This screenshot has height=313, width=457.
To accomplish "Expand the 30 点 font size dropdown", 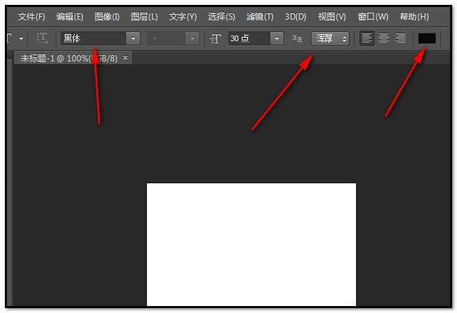I will (277, 38).
